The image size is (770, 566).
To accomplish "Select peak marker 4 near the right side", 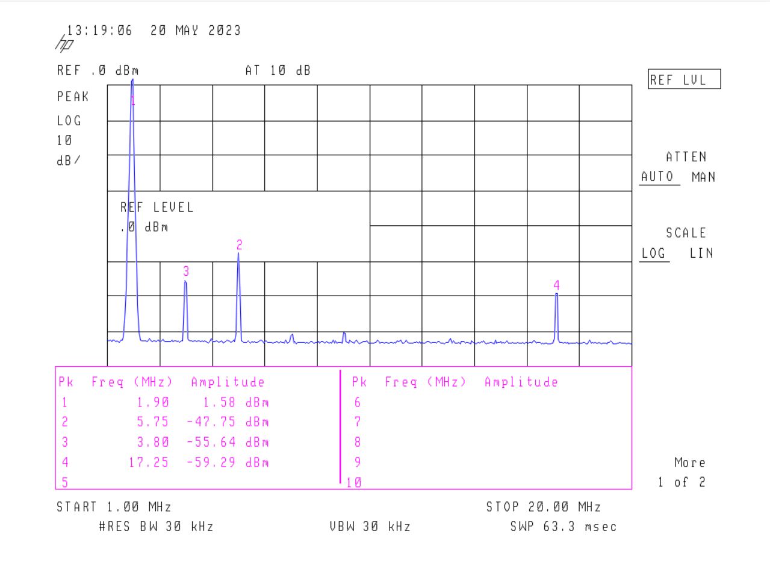I will (x=557, y=285).
